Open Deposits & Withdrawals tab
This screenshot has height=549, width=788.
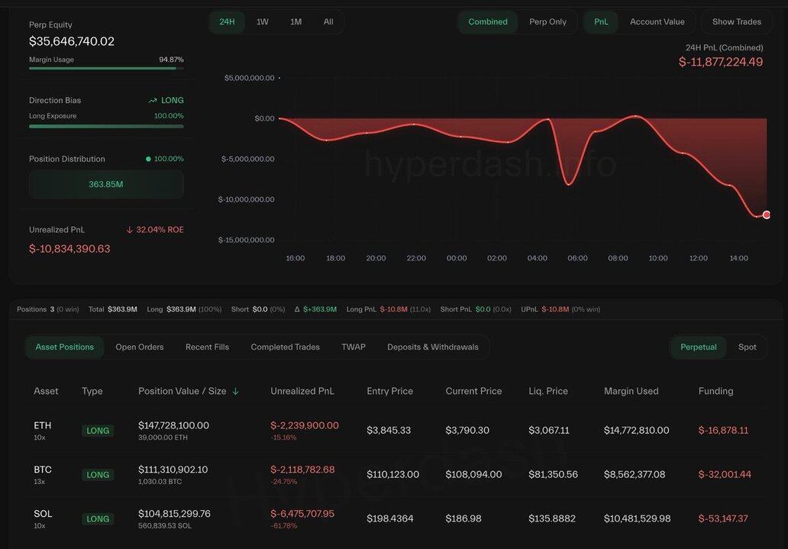[x=432, y=347]
